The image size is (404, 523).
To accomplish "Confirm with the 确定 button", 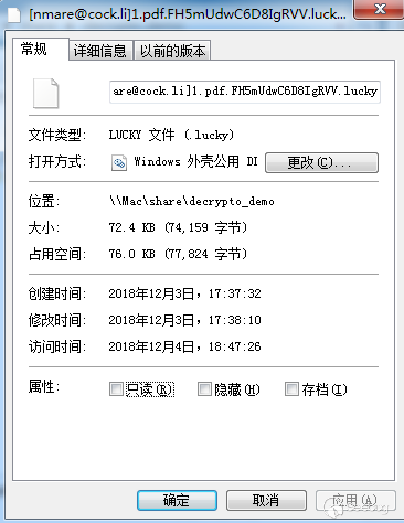I will [177, 500].
